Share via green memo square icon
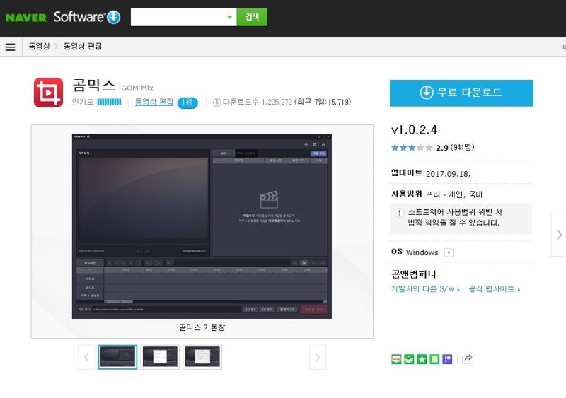The width and height of the screenshot is (566, 398). point(434,359)
